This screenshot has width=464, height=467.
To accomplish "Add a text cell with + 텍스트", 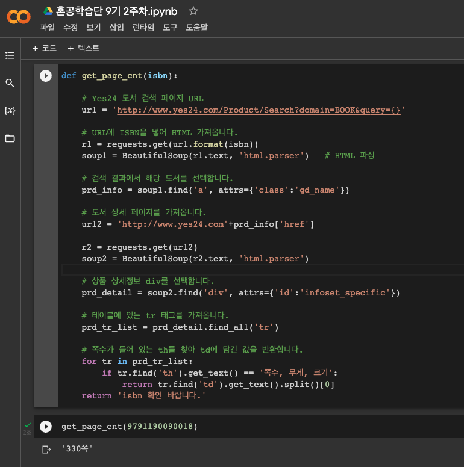I will [x=84, y=48].
